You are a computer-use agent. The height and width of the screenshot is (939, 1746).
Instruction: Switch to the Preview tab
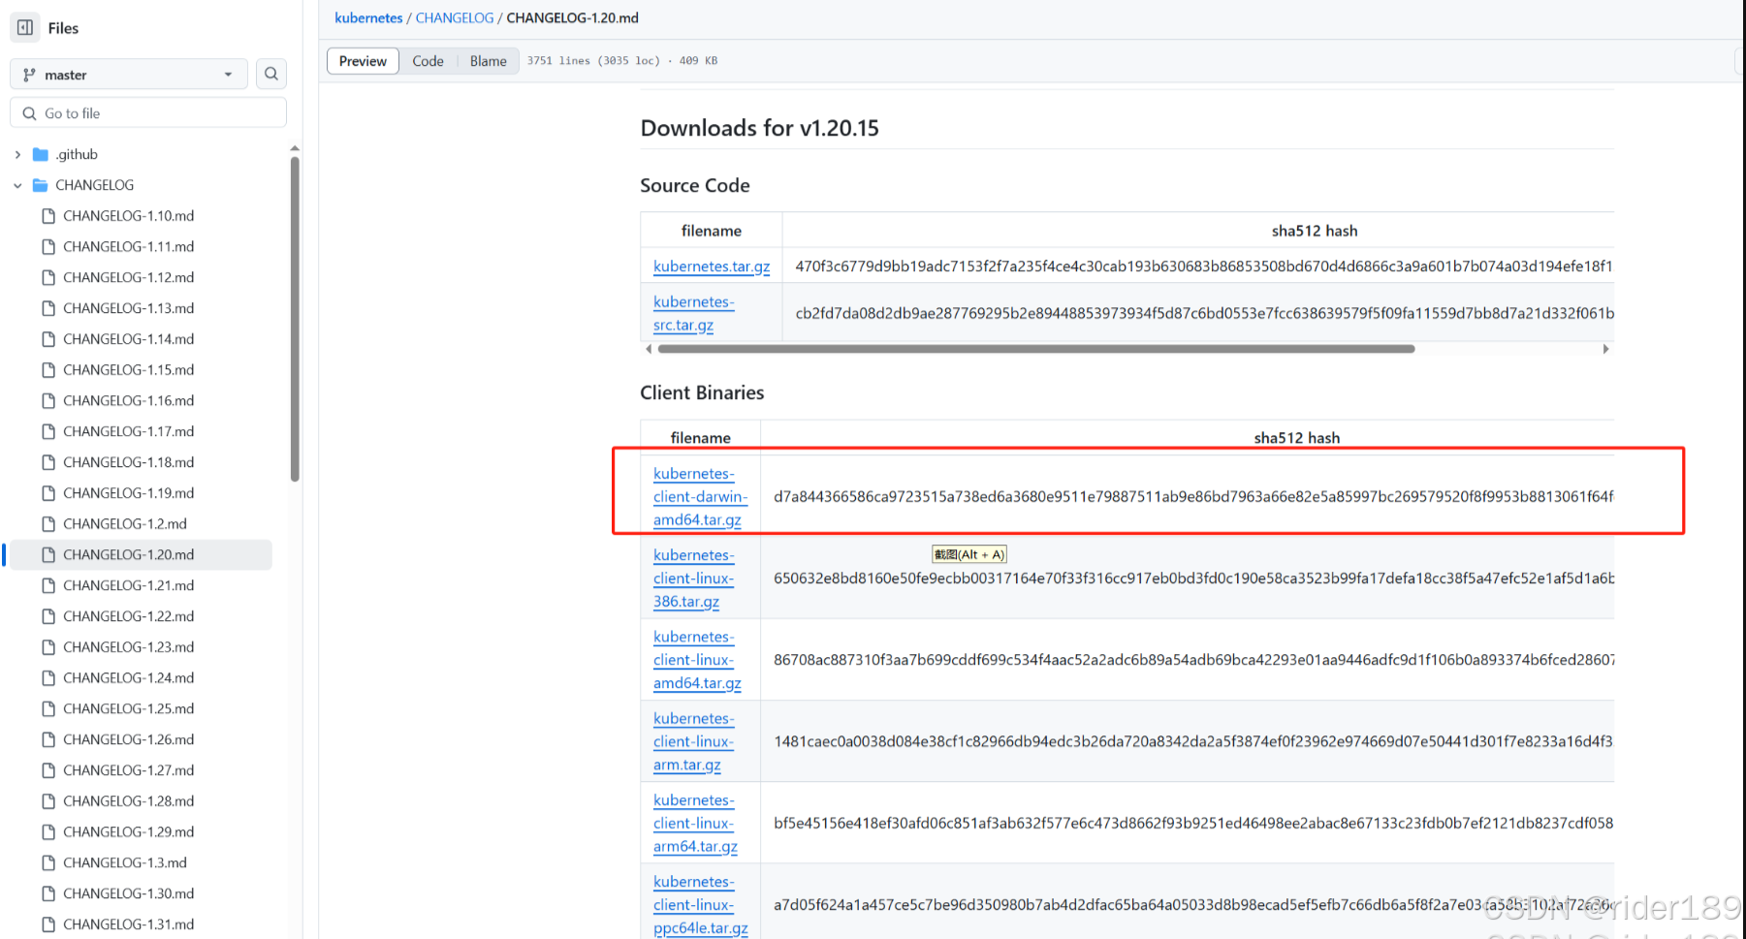pyautogui.click(x=363, y=61)
